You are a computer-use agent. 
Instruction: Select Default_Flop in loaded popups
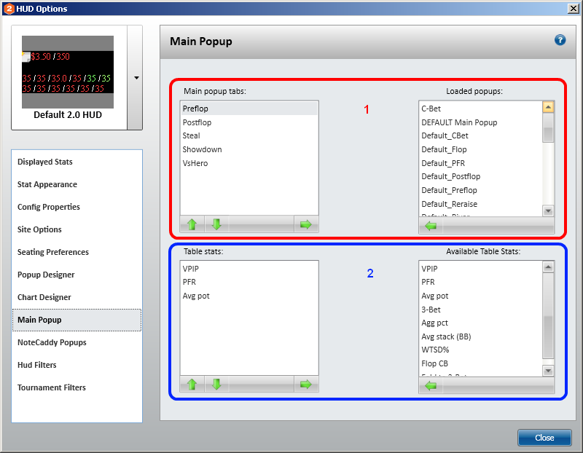click(x=481, y=149)
